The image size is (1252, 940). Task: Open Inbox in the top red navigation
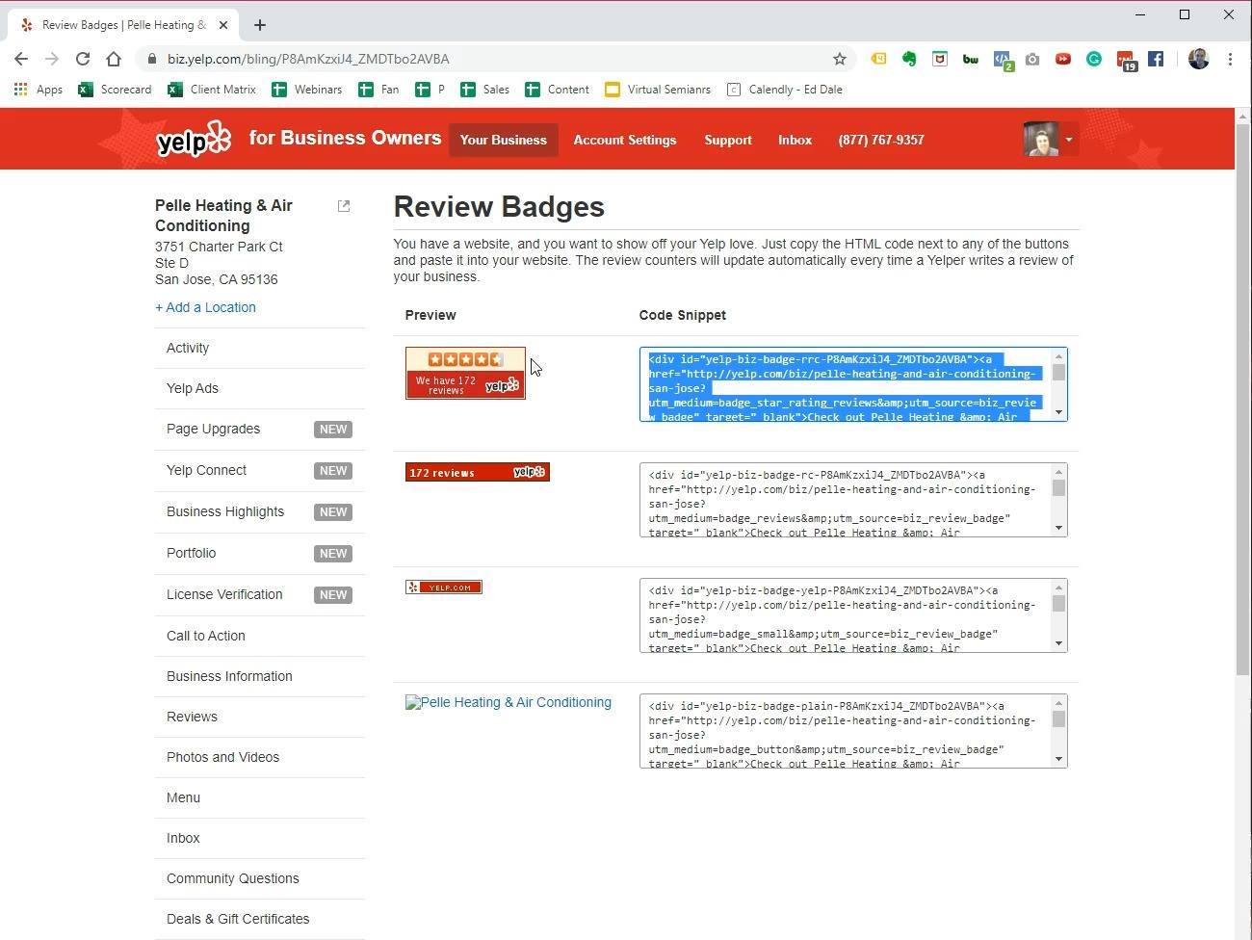coord(795,140)
